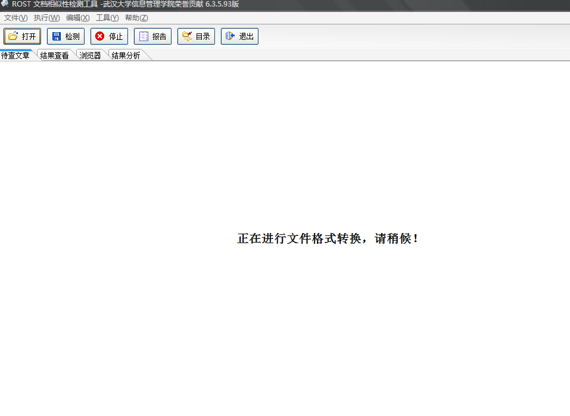This screenshot has width=570, height=416.
Task: Click the 退出 text label on exit button
Action: pos(247,36)
